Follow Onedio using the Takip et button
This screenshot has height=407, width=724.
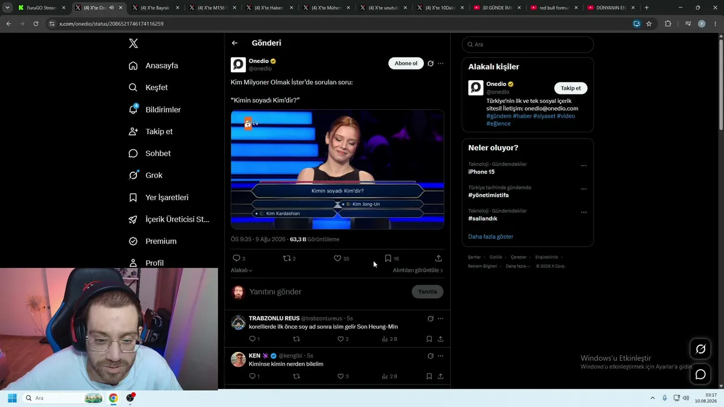coord(571,88)
